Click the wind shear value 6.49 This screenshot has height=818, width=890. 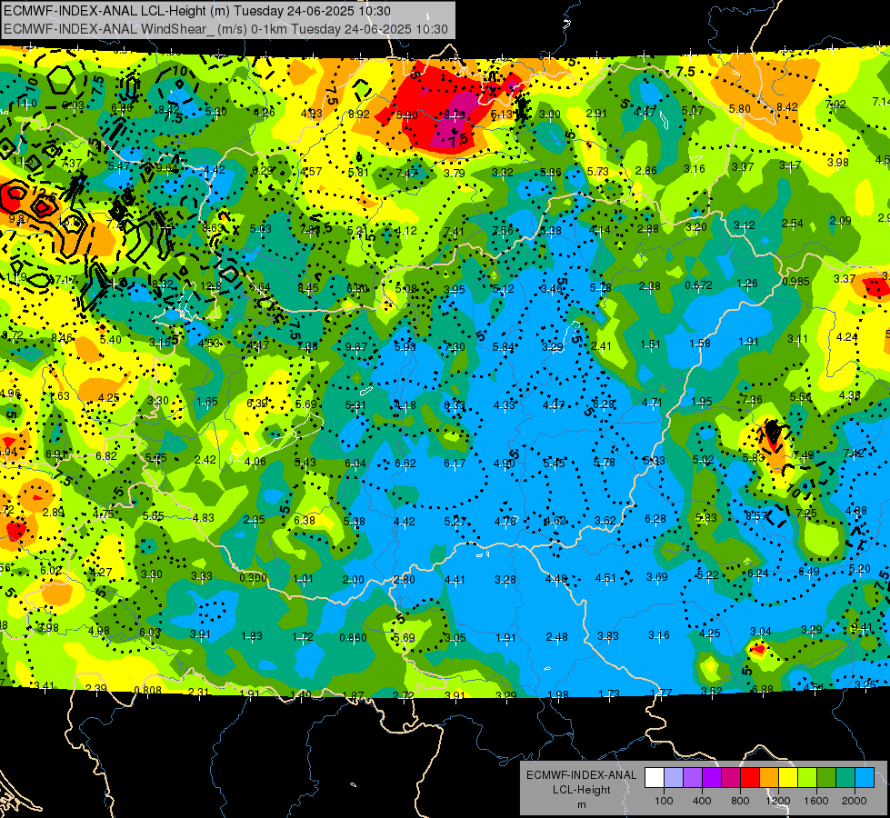point(809,572)
